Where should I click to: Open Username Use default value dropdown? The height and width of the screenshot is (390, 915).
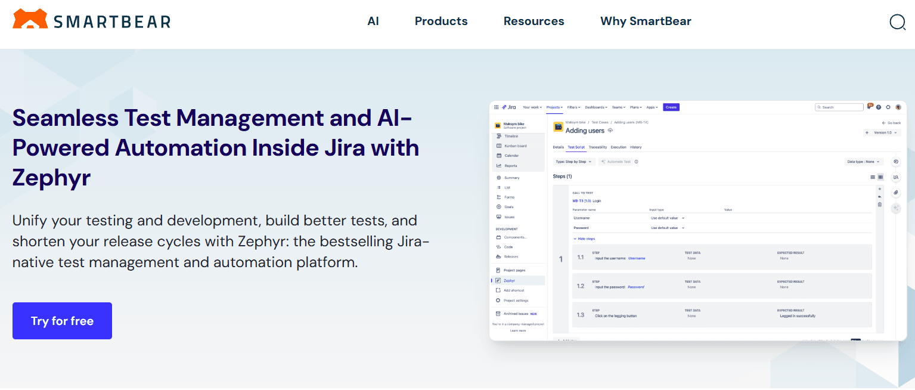click(x=668, y=218)
